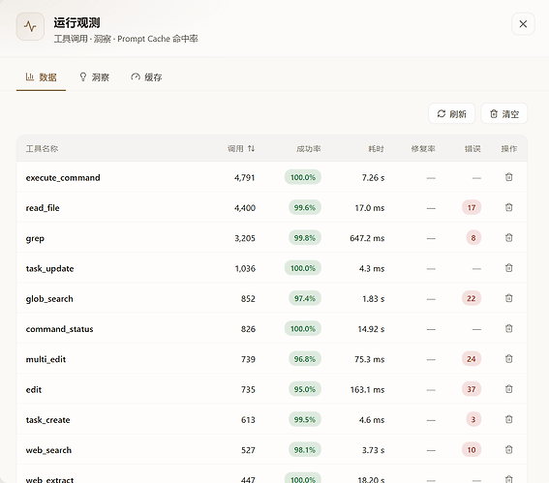Image resolution: width=549 pixels, height=483 pixels.
Task: Click the activity pulse icon in header
Action: pos(30,26)
